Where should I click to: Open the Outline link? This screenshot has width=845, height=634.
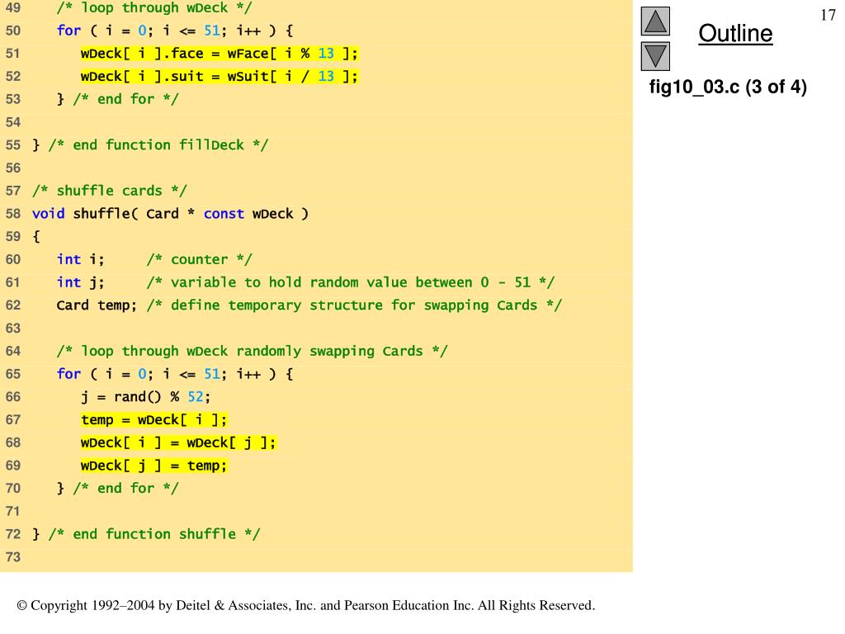[735, 33]
